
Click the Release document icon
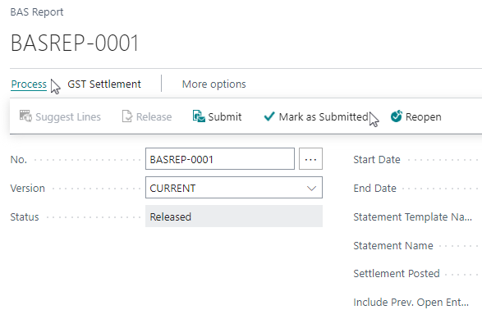tap(127, 116)
